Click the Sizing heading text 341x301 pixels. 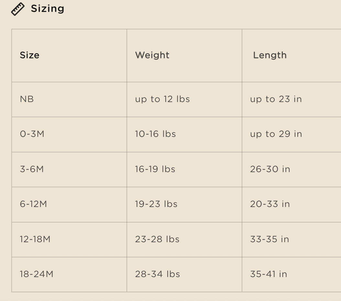pyautogui.click(x=48, y=9)
